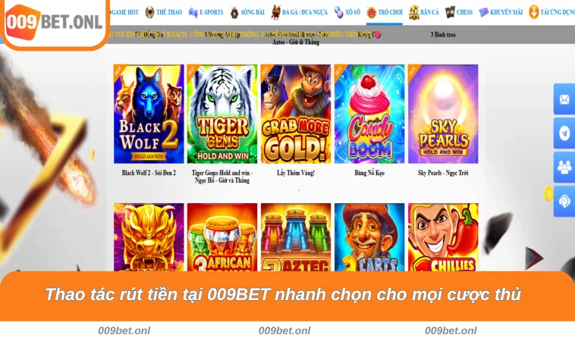Screen dimensions: 575x341
Task: Open the customer support headset icon
Action: pos(564,201)
